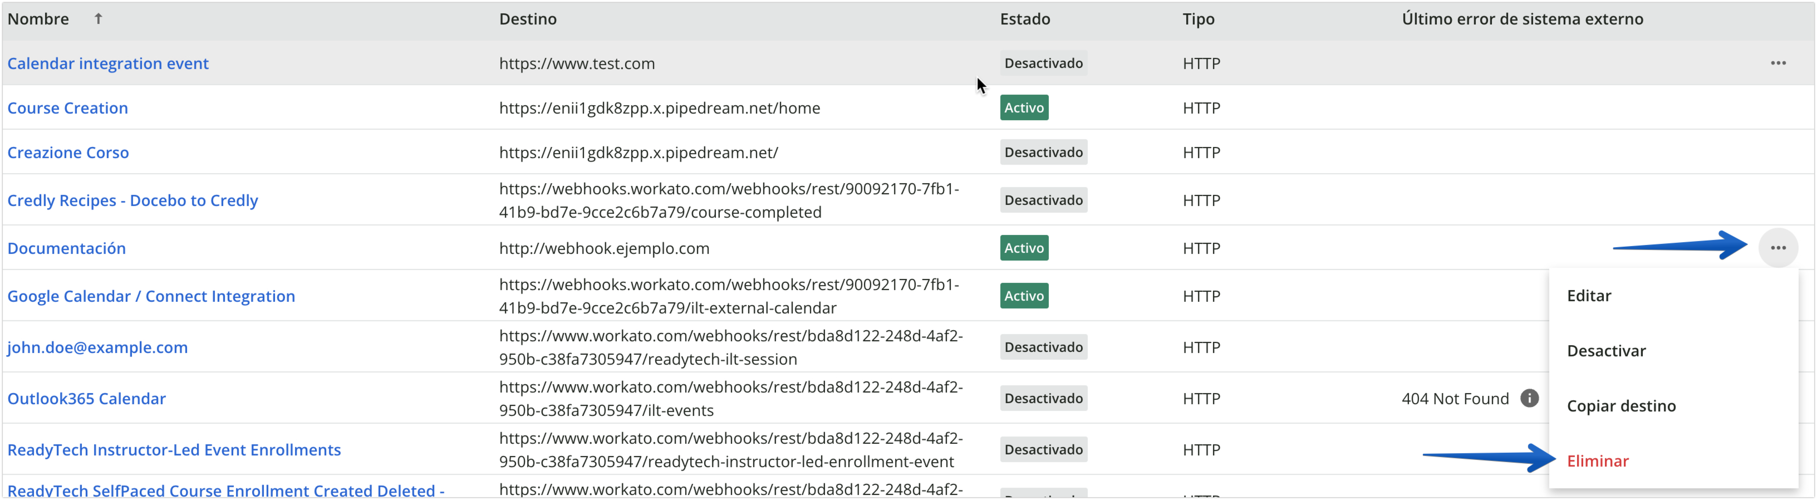Click the ilt-external-calendar destination URL

coord(729,296)
